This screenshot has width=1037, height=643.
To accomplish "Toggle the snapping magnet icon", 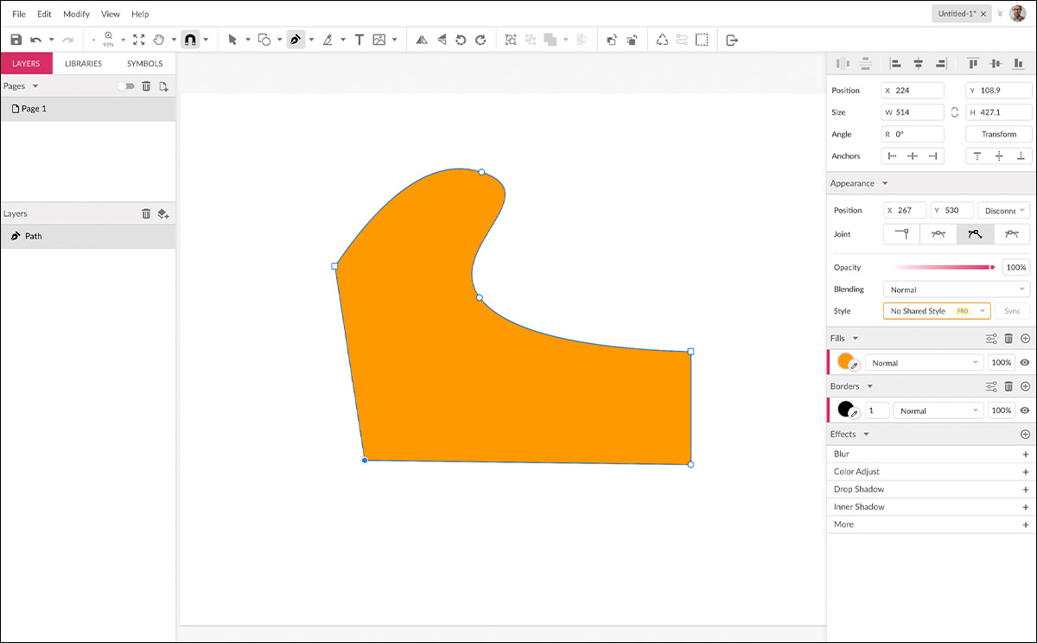I will pos(190,40).
